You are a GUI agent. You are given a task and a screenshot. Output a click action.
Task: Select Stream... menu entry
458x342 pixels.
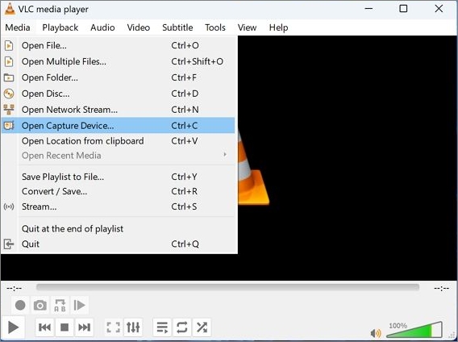(x=118, y=207)
